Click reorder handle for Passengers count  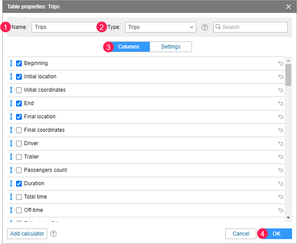pyautogui.click(x=11, y=170)
